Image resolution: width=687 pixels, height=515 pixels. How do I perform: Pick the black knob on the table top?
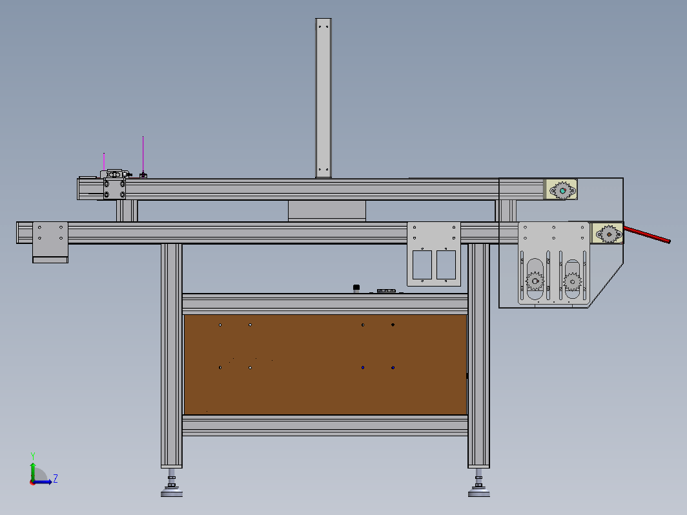(x=356, y=288)
